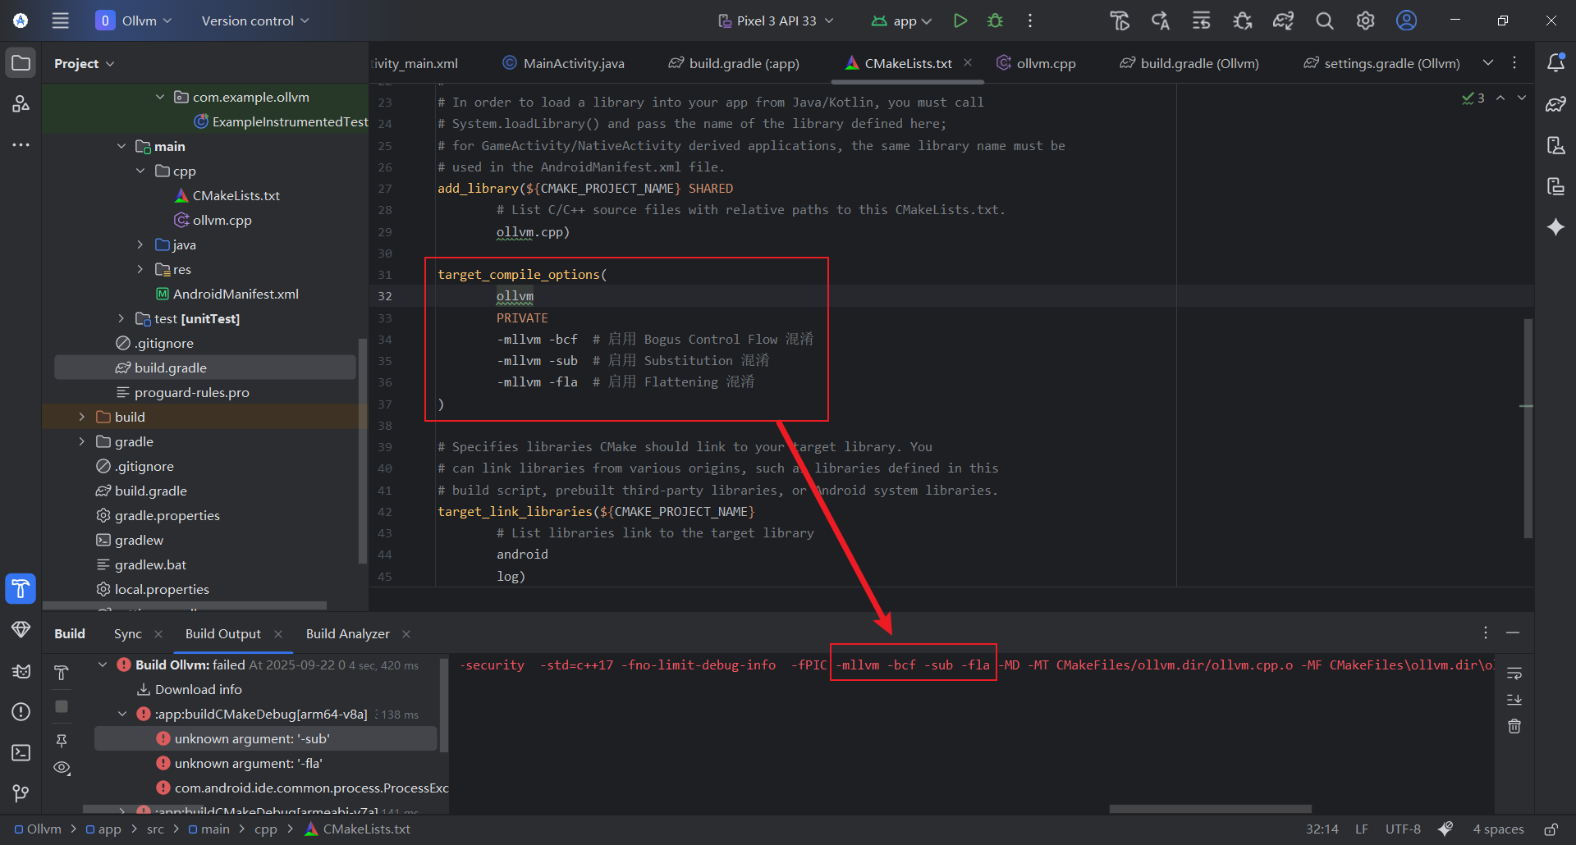Image resolution: width=1576 pixels, height=845 pixels.
Task: Open the Pixel 3 API 33 device dropdown
Action: (x=776, y=21)
